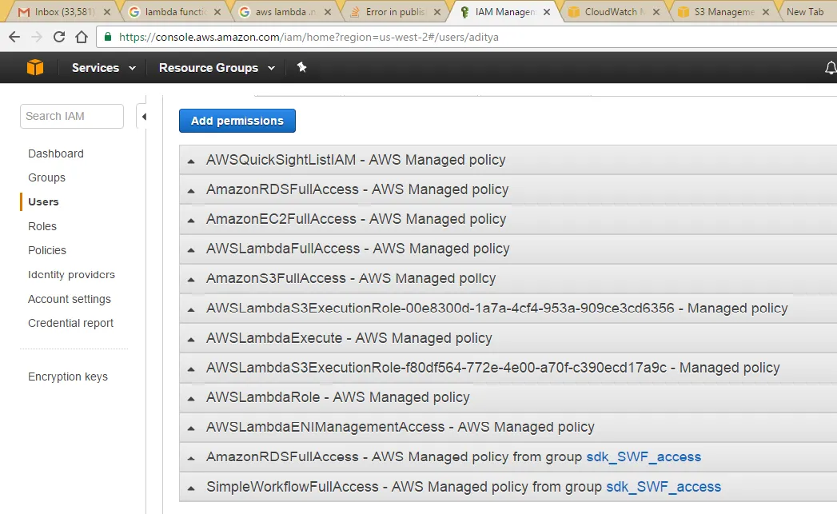837x514 pixels.
Task: Open Roles in IAM sidebar
Action: [x=42, y=226]
